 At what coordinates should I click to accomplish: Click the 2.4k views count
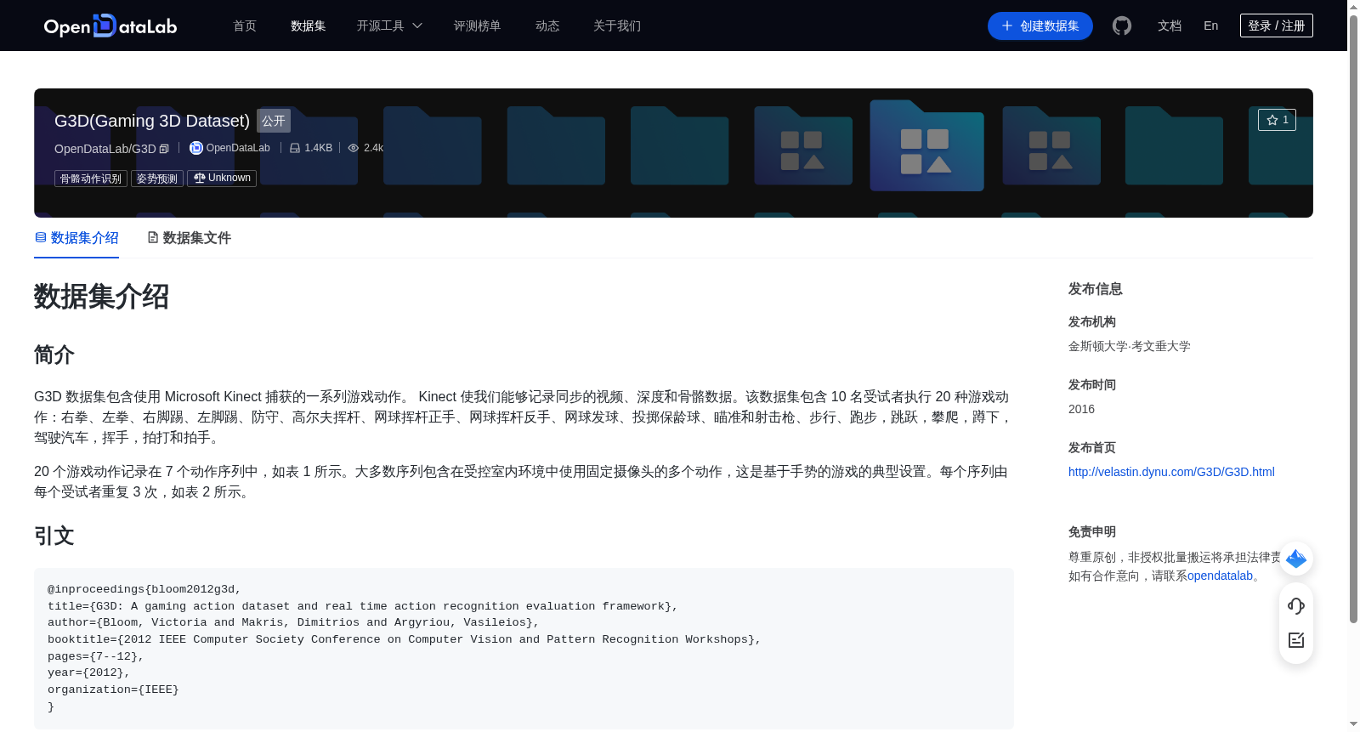(x=373, y=148)
